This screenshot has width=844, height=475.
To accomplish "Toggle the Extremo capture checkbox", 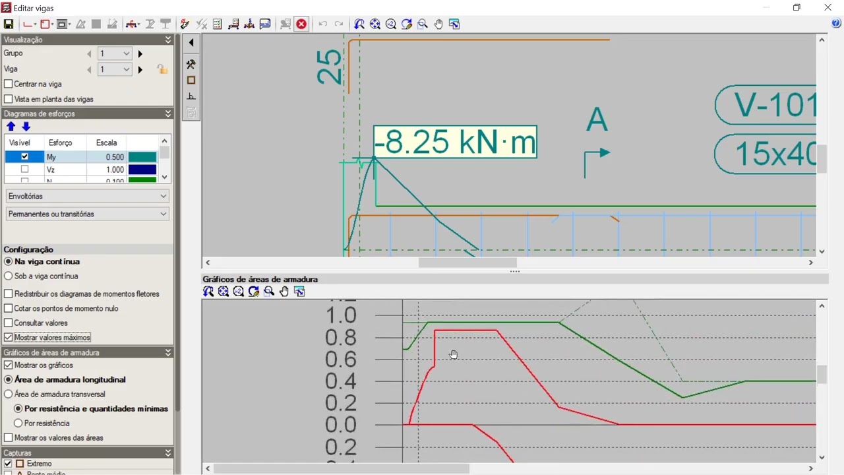I will coord(9,464).
